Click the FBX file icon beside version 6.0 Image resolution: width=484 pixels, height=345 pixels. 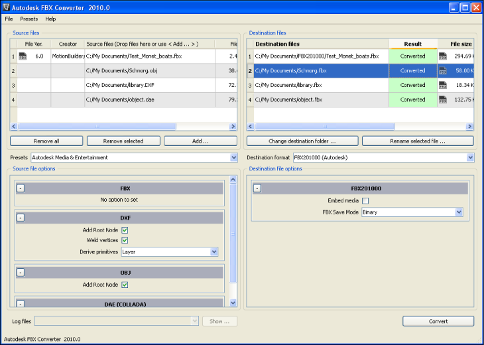[23, 56]
